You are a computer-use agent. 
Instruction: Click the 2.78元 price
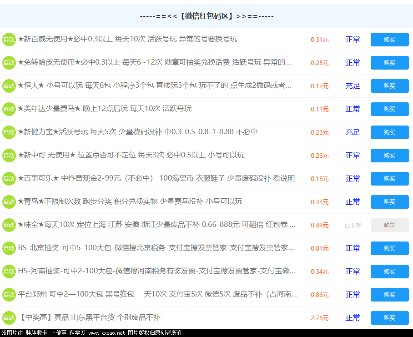coord(320,318)
